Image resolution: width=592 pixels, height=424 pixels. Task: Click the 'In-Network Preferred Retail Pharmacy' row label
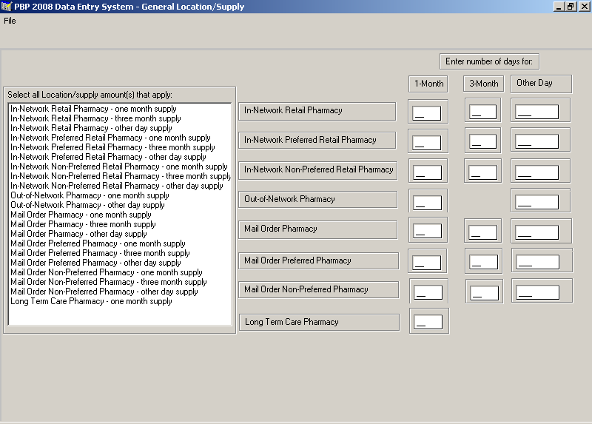click(x=317, y=141)
